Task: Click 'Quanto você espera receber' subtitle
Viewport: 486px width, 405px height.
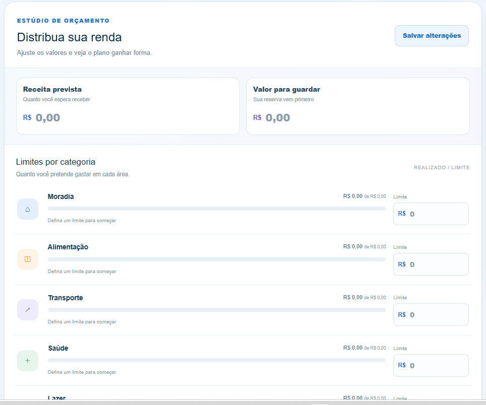Action: click(56, 99)
